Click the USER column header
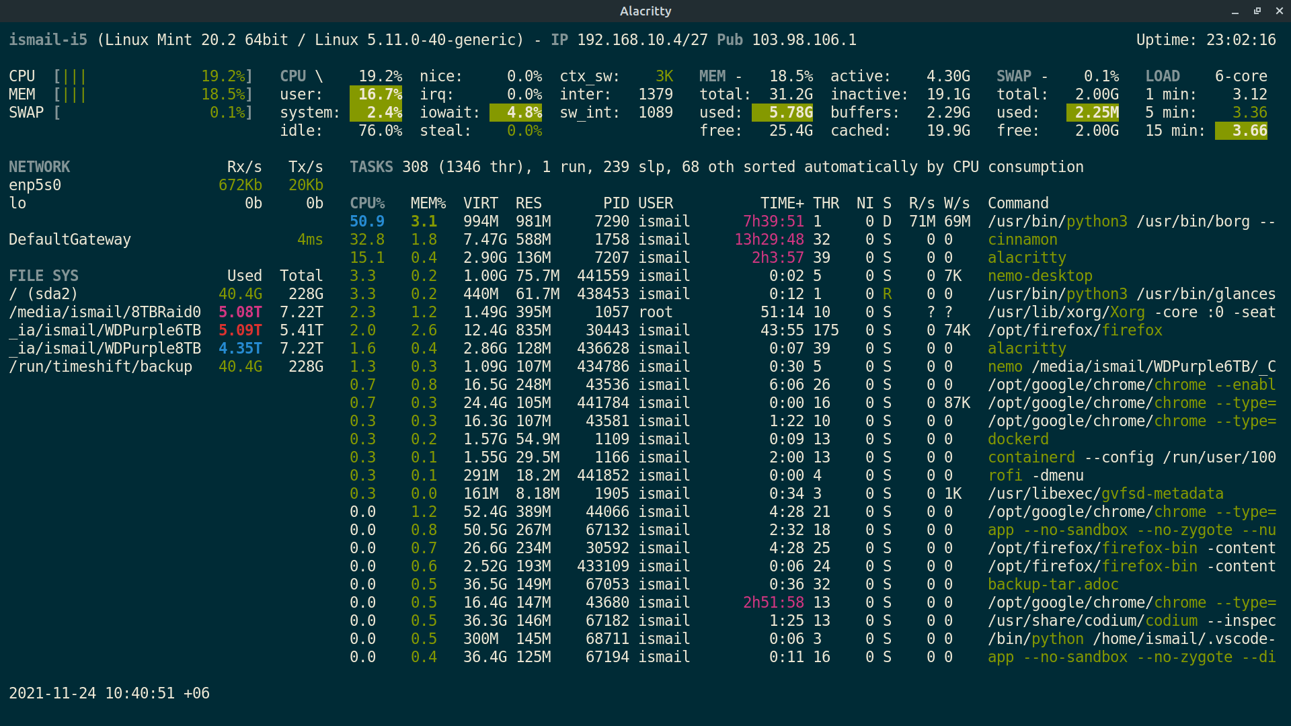Screen dimensions: 1291x726 click(x=656, y=202)
